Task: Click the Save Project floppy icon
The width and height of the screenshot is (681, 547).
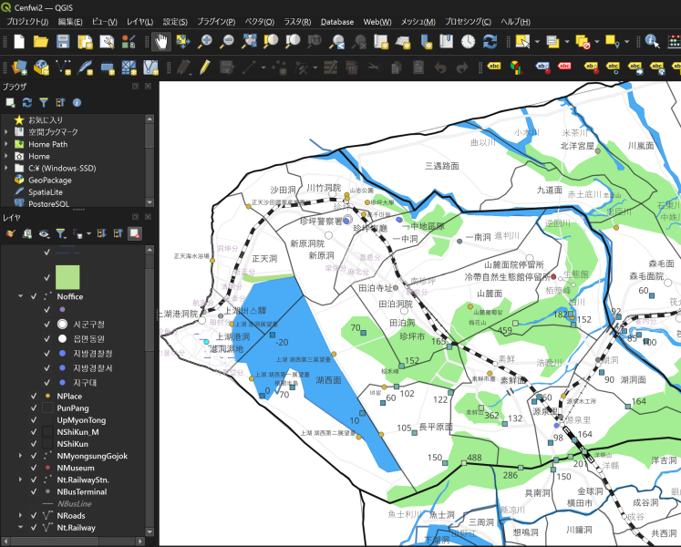Action: click(x=63, y=42)
